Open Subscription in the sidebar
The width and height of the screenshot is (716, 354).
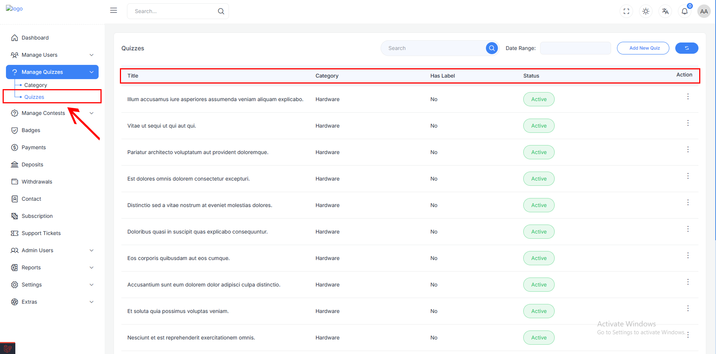point(52,216)
